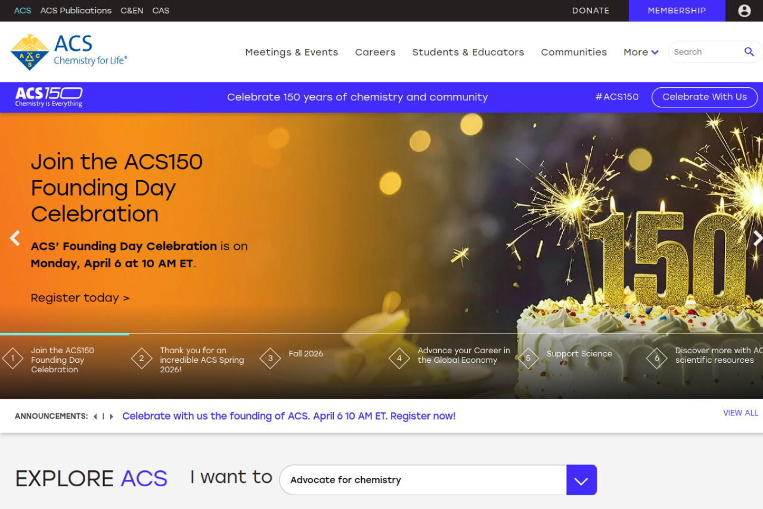Click the ACS150 Chemistry is Everything logo
The height and width of the screenshot is (509, 763).
pos(49,97)
